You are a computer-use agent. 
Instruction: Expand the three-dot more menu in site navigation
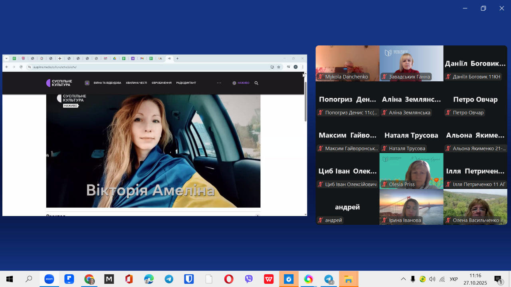click(x=219, y=83)
